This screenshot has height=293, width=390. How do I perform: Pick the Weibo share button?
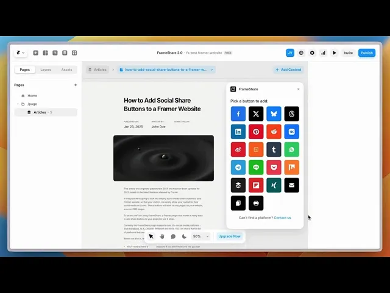(238, 150)
